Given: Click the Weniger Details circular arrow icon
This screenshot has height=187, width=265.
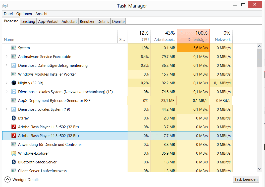Looking at the screenshot, I should tap(8, 179).
